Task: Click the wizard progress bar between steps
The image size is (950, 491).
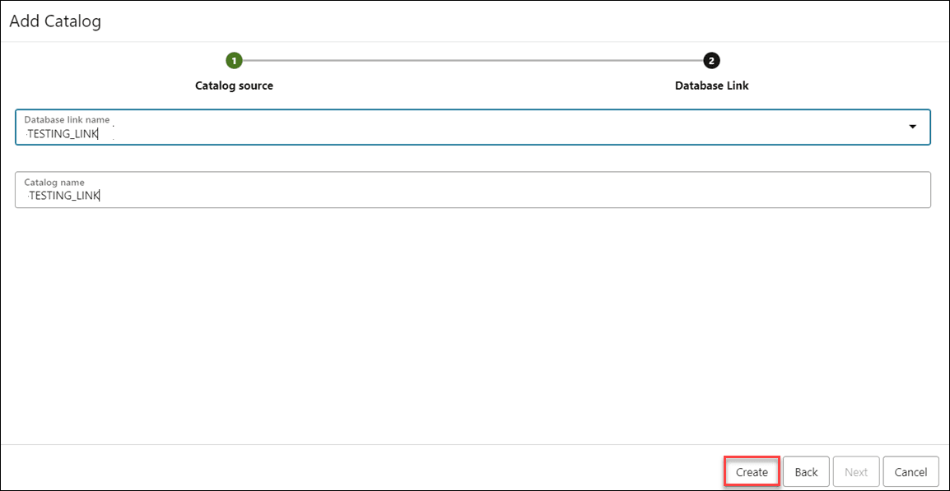Action: [x=473, y=60]
